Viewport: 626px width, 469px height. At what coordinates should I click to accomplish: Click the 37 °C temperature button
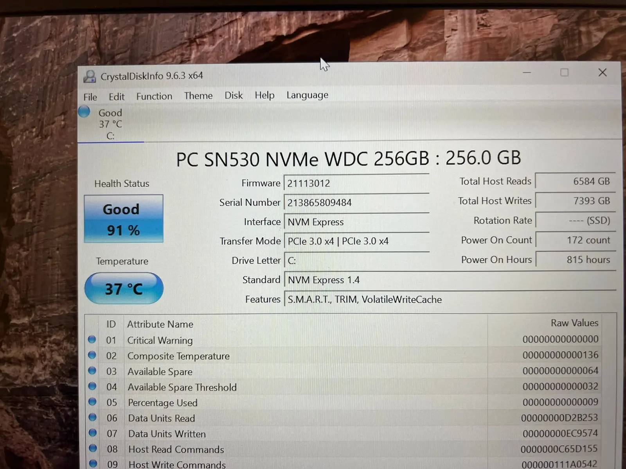coord(124,288)
